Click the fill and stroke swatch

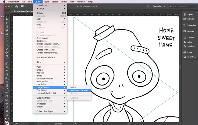pos(6,122)
